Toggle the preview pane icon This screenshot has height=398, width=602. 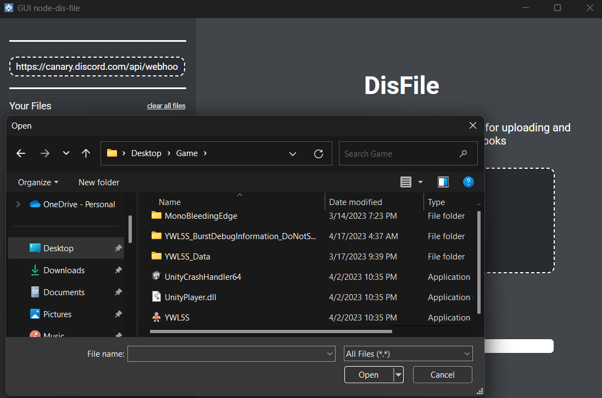443,182
